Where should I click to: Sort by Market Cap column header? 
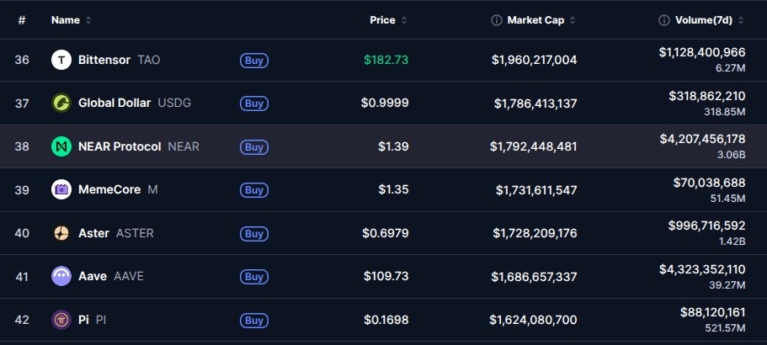(541, 20)
